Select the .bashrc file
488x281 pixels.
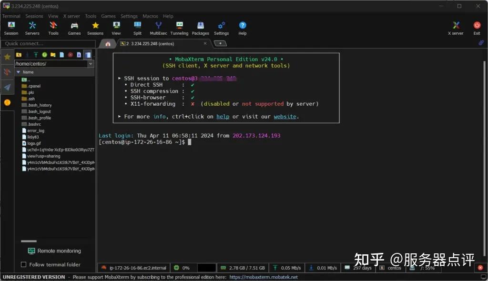31,124
